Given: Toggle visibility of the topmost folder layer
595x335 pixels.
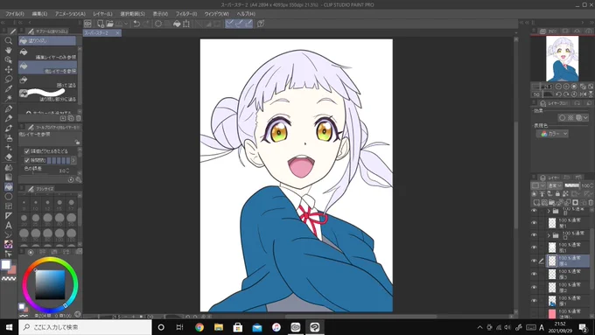Looking at the screenshot, I should point(534,211).
